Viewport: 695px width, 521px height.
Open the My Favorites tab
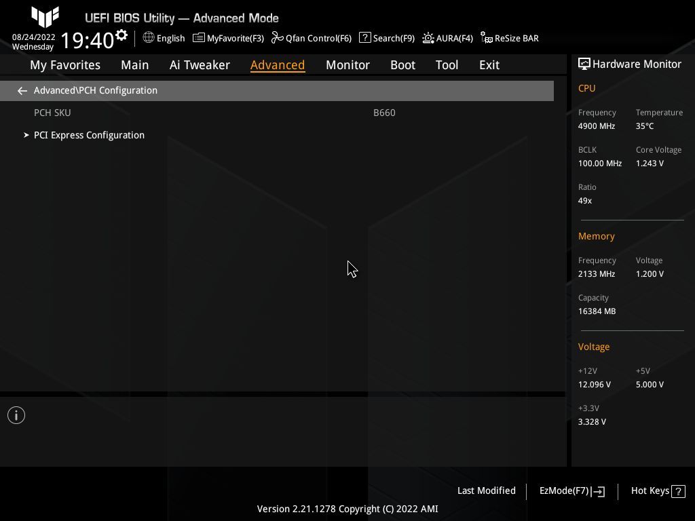tap(65, 65)
